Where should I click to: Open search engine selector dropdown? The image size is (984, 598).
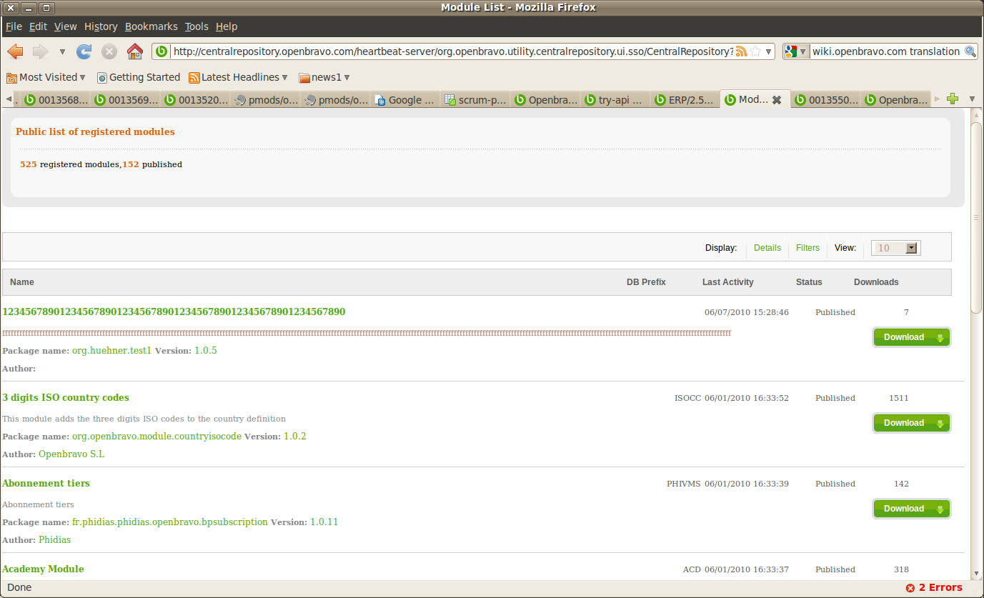point(796,51)
